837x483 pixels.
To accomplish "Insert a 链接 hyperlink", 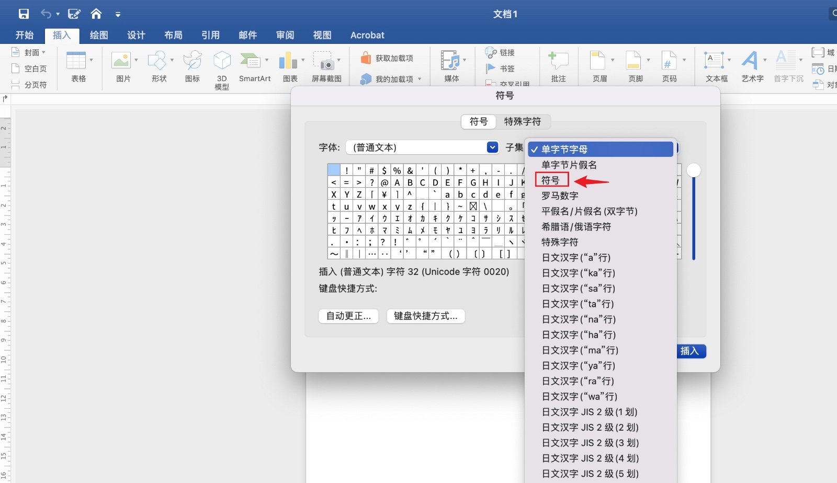I will click(x=500, y=52).
